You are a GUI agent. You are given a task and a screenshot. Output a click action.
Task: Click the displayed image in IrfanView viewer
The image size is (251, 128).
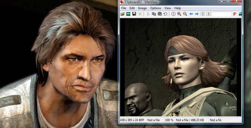(181, 67)
